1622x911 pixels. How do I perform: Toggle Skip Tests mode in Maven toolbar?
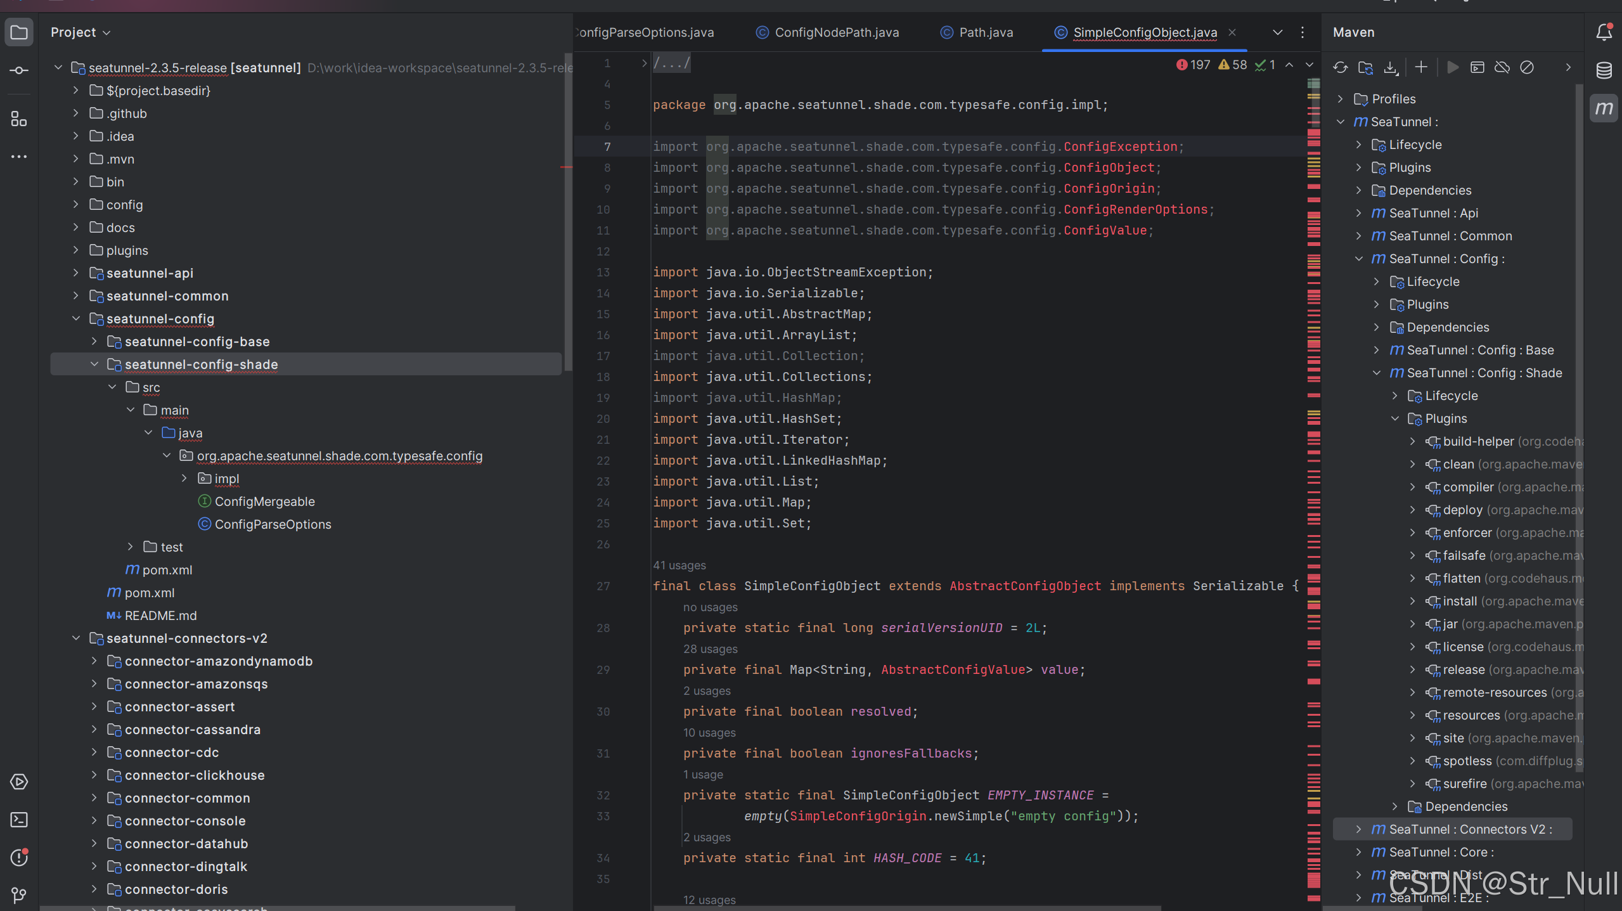pyautogui.click(x=1526, y=67)
